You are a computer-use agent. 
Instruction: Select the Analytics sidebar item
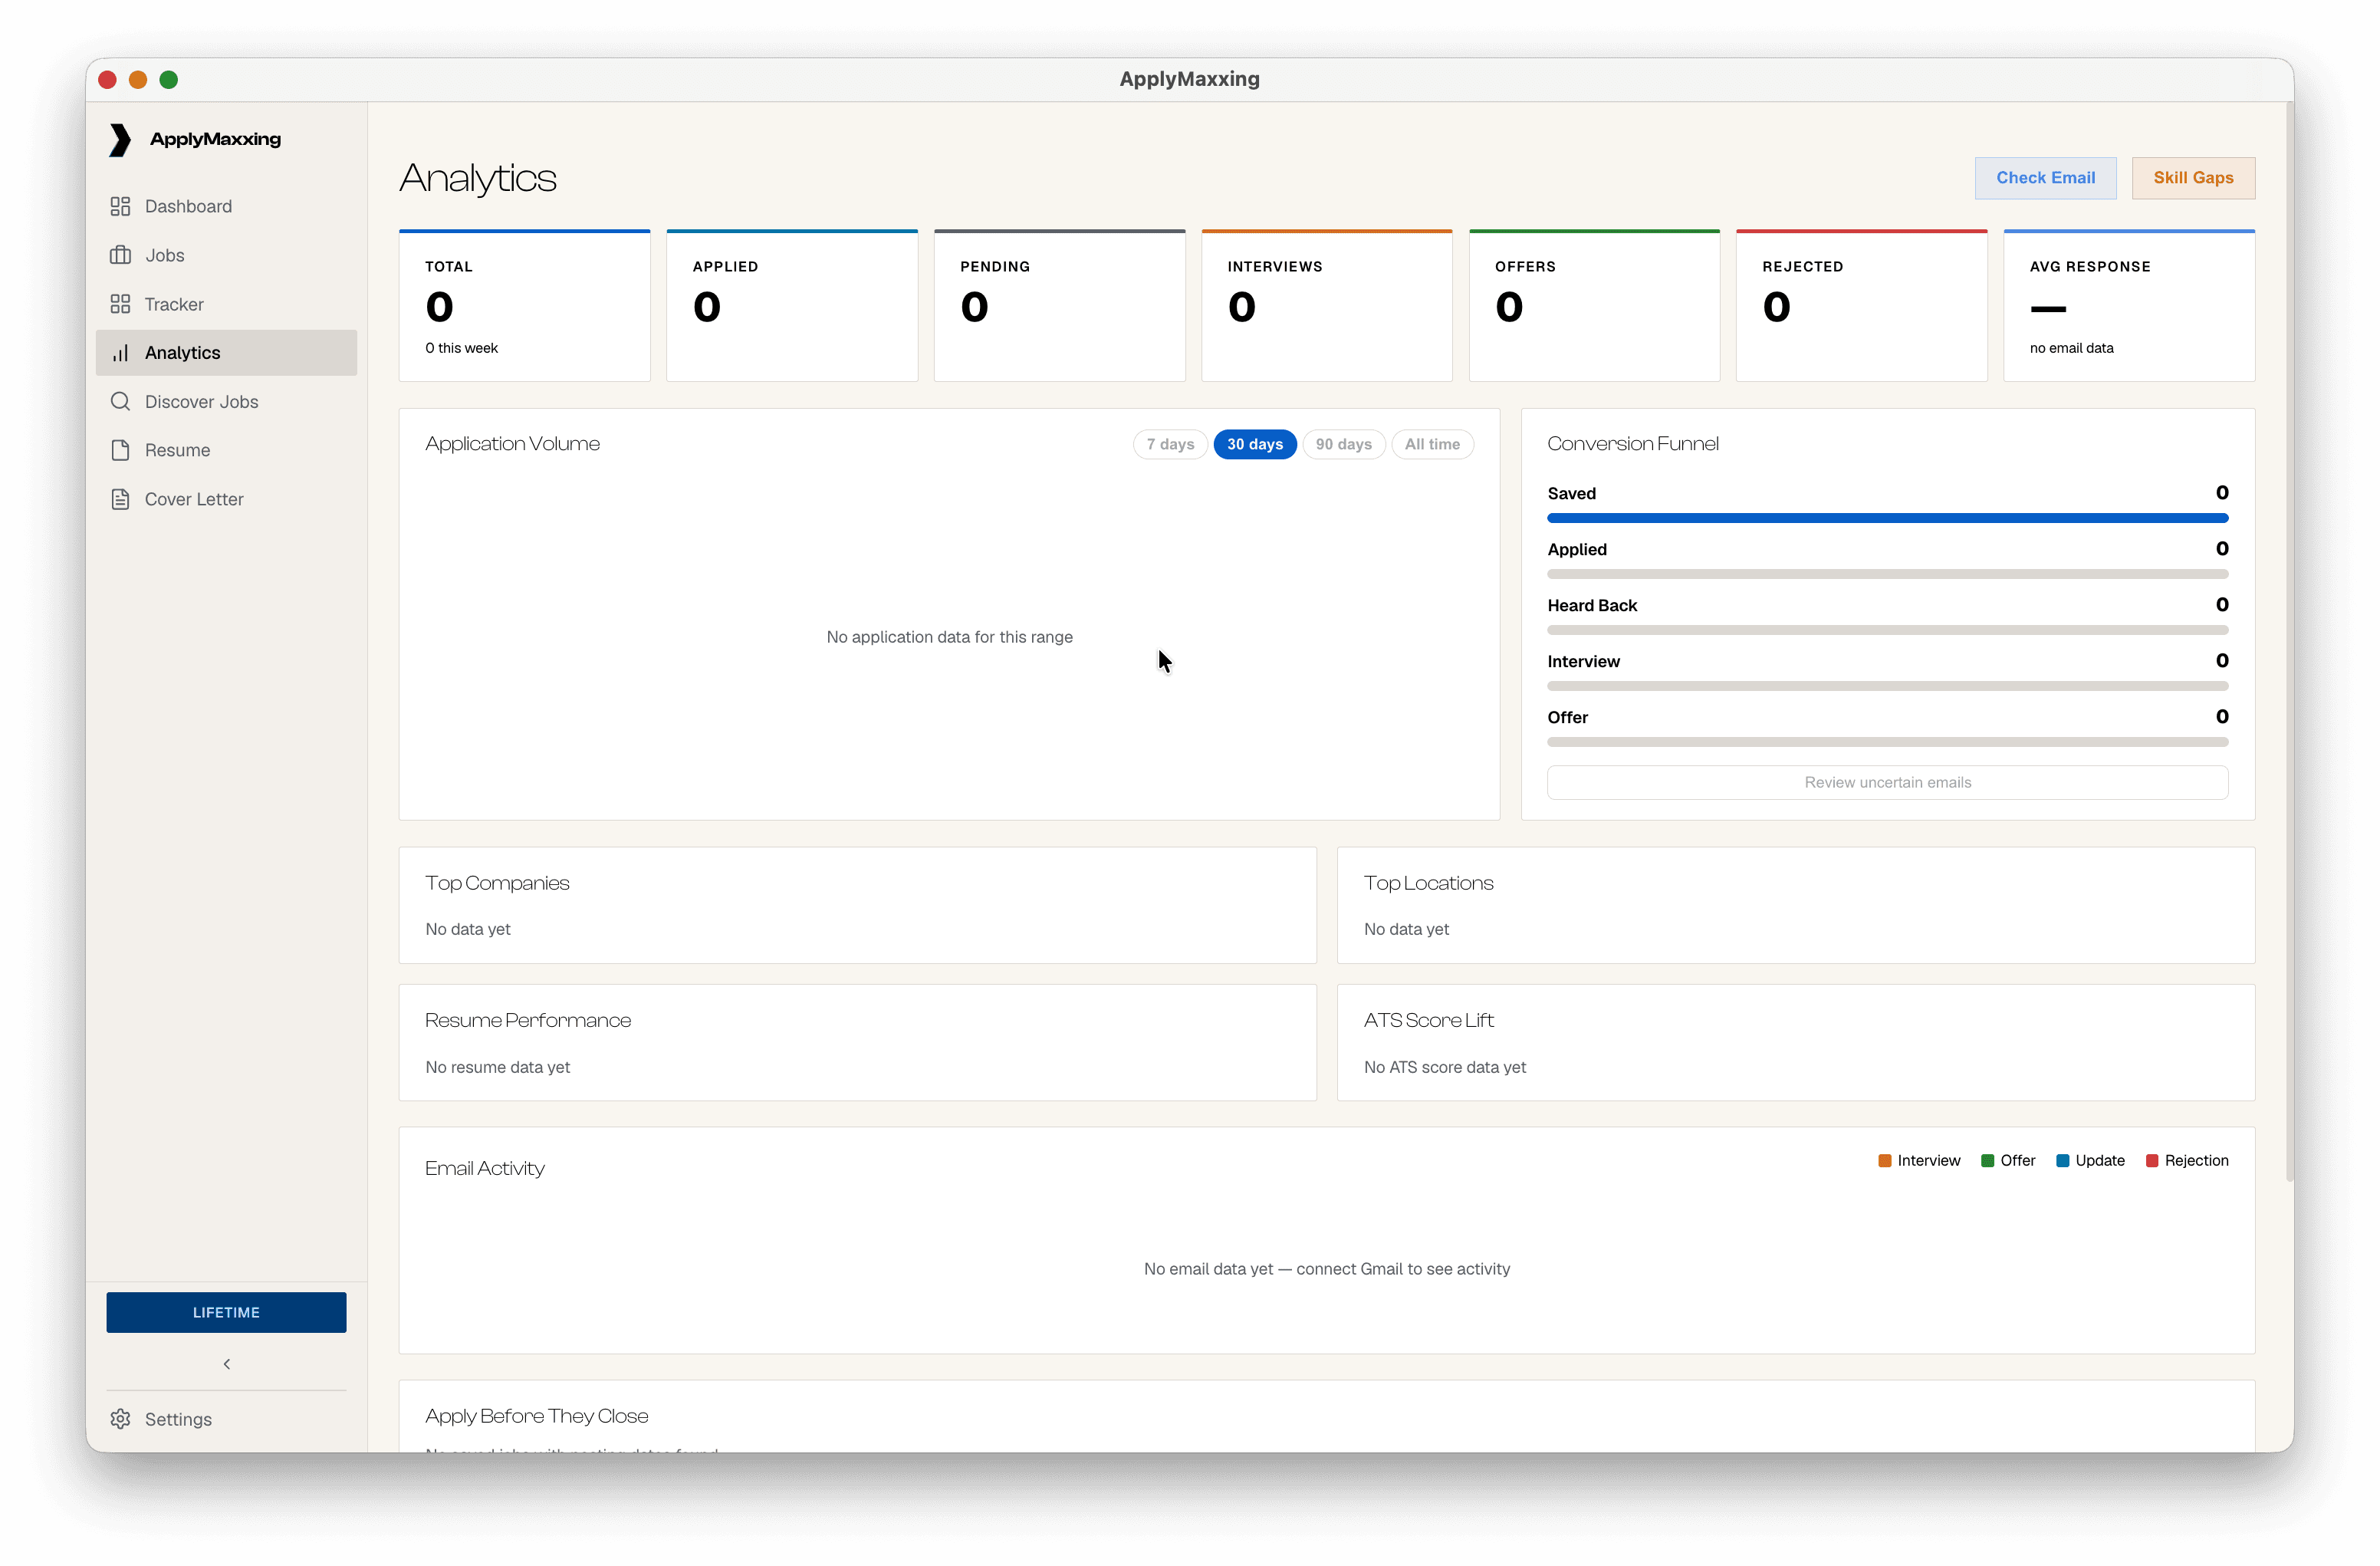point(226,353)
